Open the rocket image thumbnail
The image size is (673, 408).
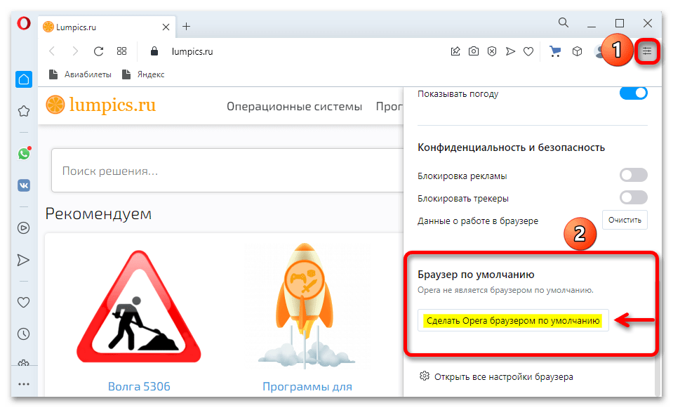[x=307, y=307]
